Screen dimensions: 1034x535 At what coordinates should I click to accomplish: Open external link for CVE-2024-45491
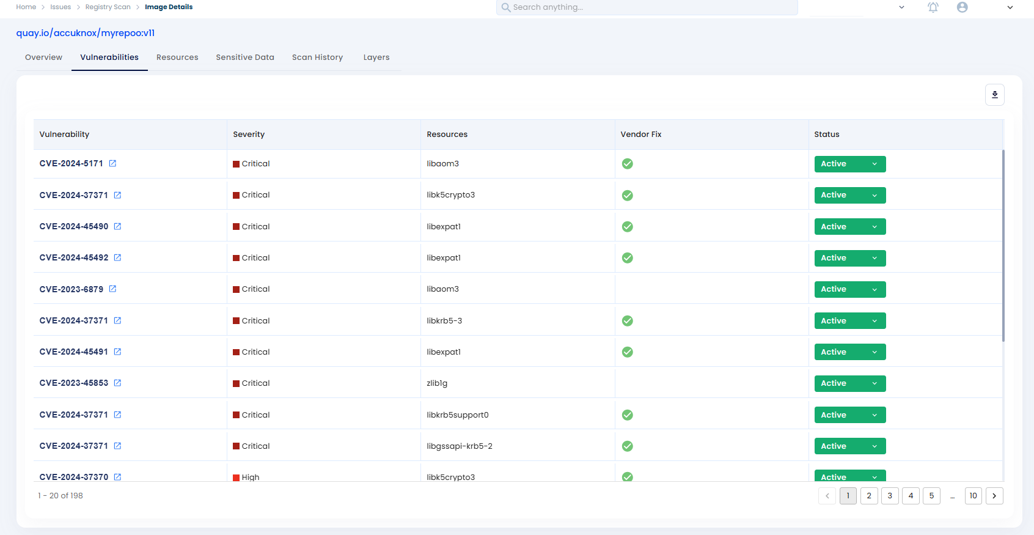tap(117, 352)
